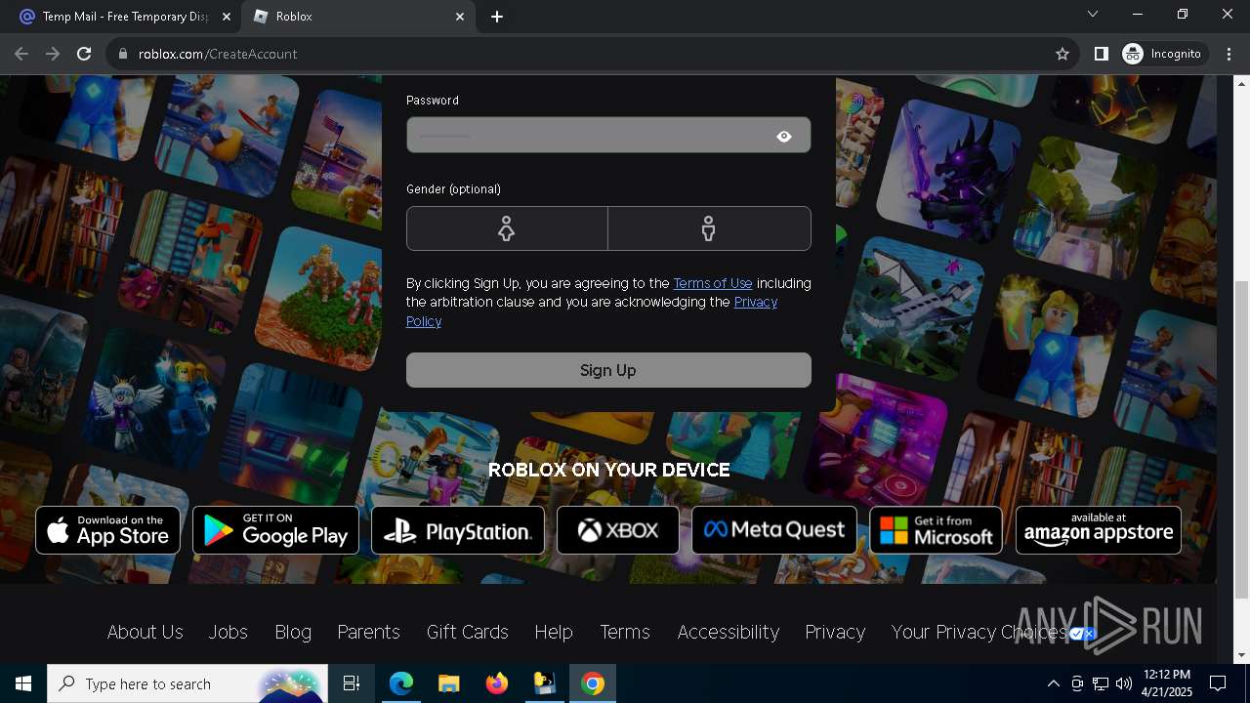1250x703 pixels.
Task: Open File Explorer from taskbar
Action: [449, 683]
